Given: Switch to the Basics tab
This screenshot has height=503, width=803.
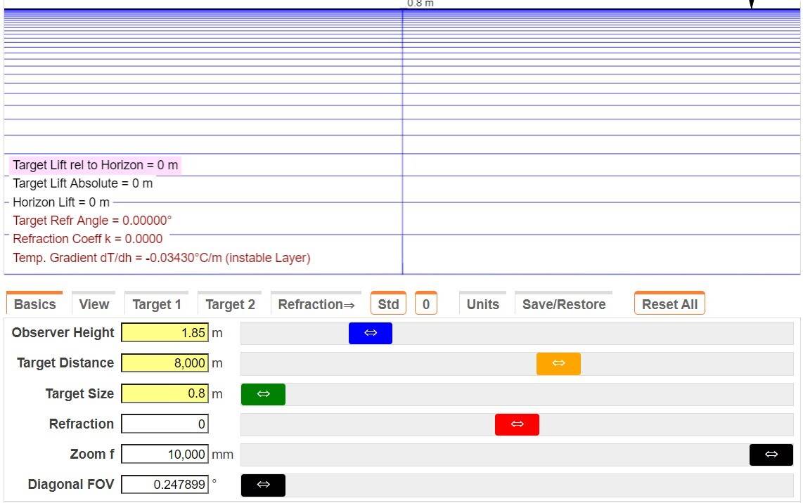Looking at the screenshot, I should point(34,304).
